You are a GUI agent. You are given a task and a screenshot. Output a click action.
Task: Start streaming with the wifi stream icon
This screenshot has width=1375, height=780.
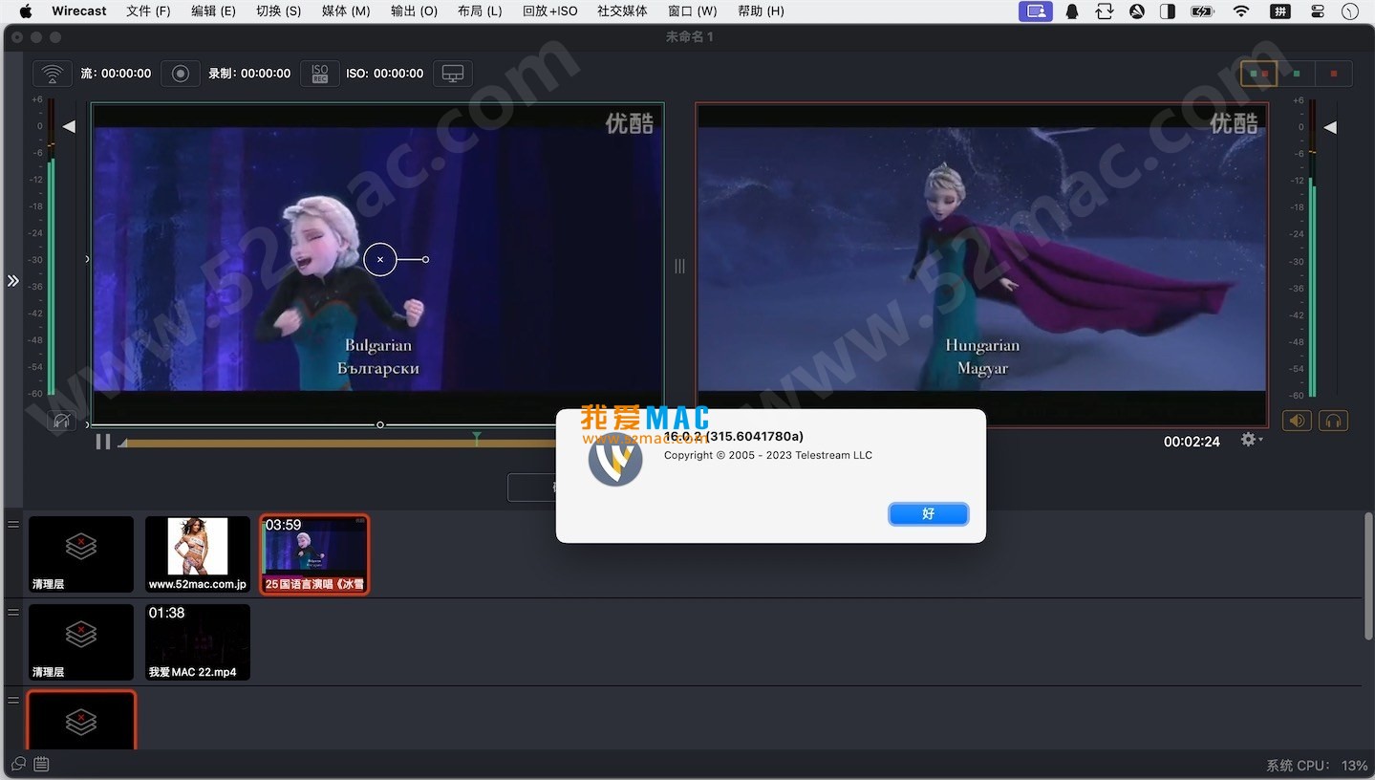[52, 73]
